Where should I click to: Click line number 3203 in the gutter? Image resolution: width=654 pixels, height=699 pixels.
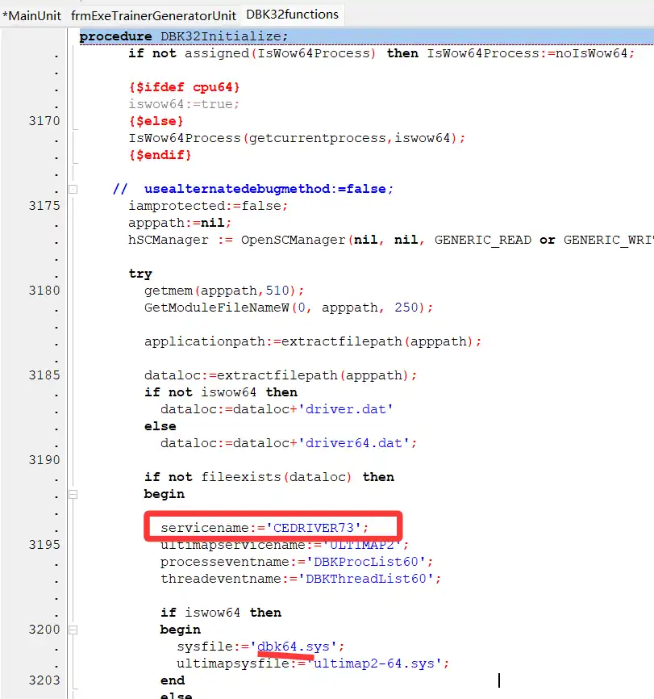(44, 680)
